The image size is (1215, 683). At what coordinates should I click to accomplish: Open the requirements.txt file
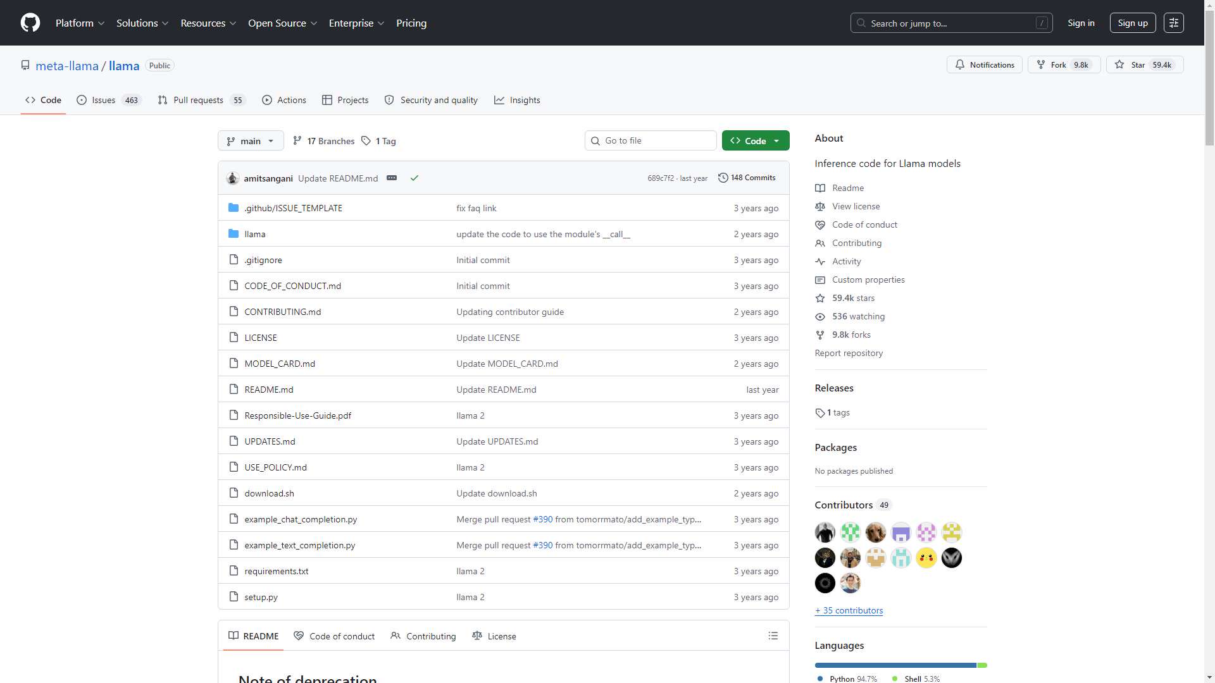(x=277, y=571)
